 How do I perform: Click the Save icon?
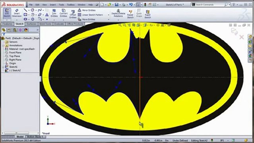pos(116,4)
